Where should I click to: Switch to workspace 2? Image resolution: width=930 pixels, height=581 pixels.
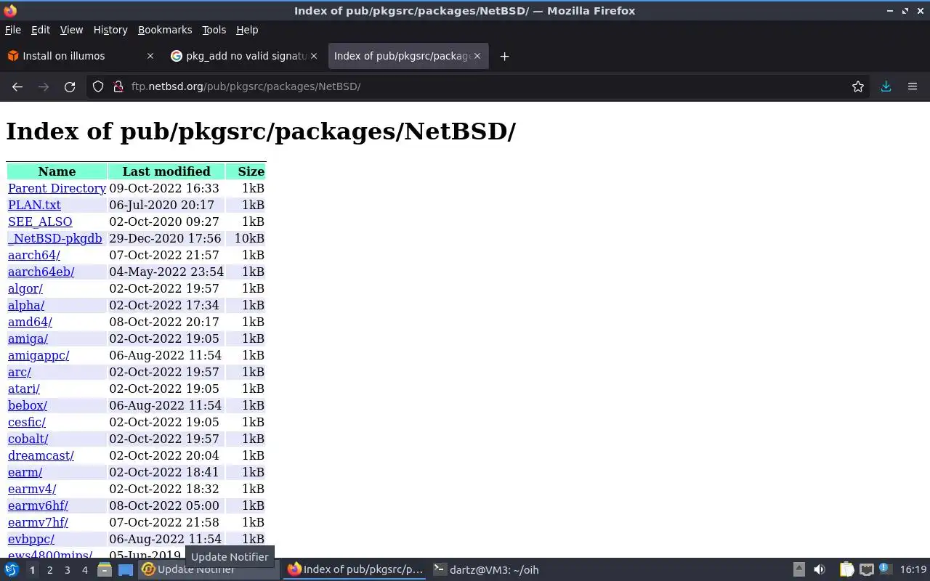[x=49, y=570]
